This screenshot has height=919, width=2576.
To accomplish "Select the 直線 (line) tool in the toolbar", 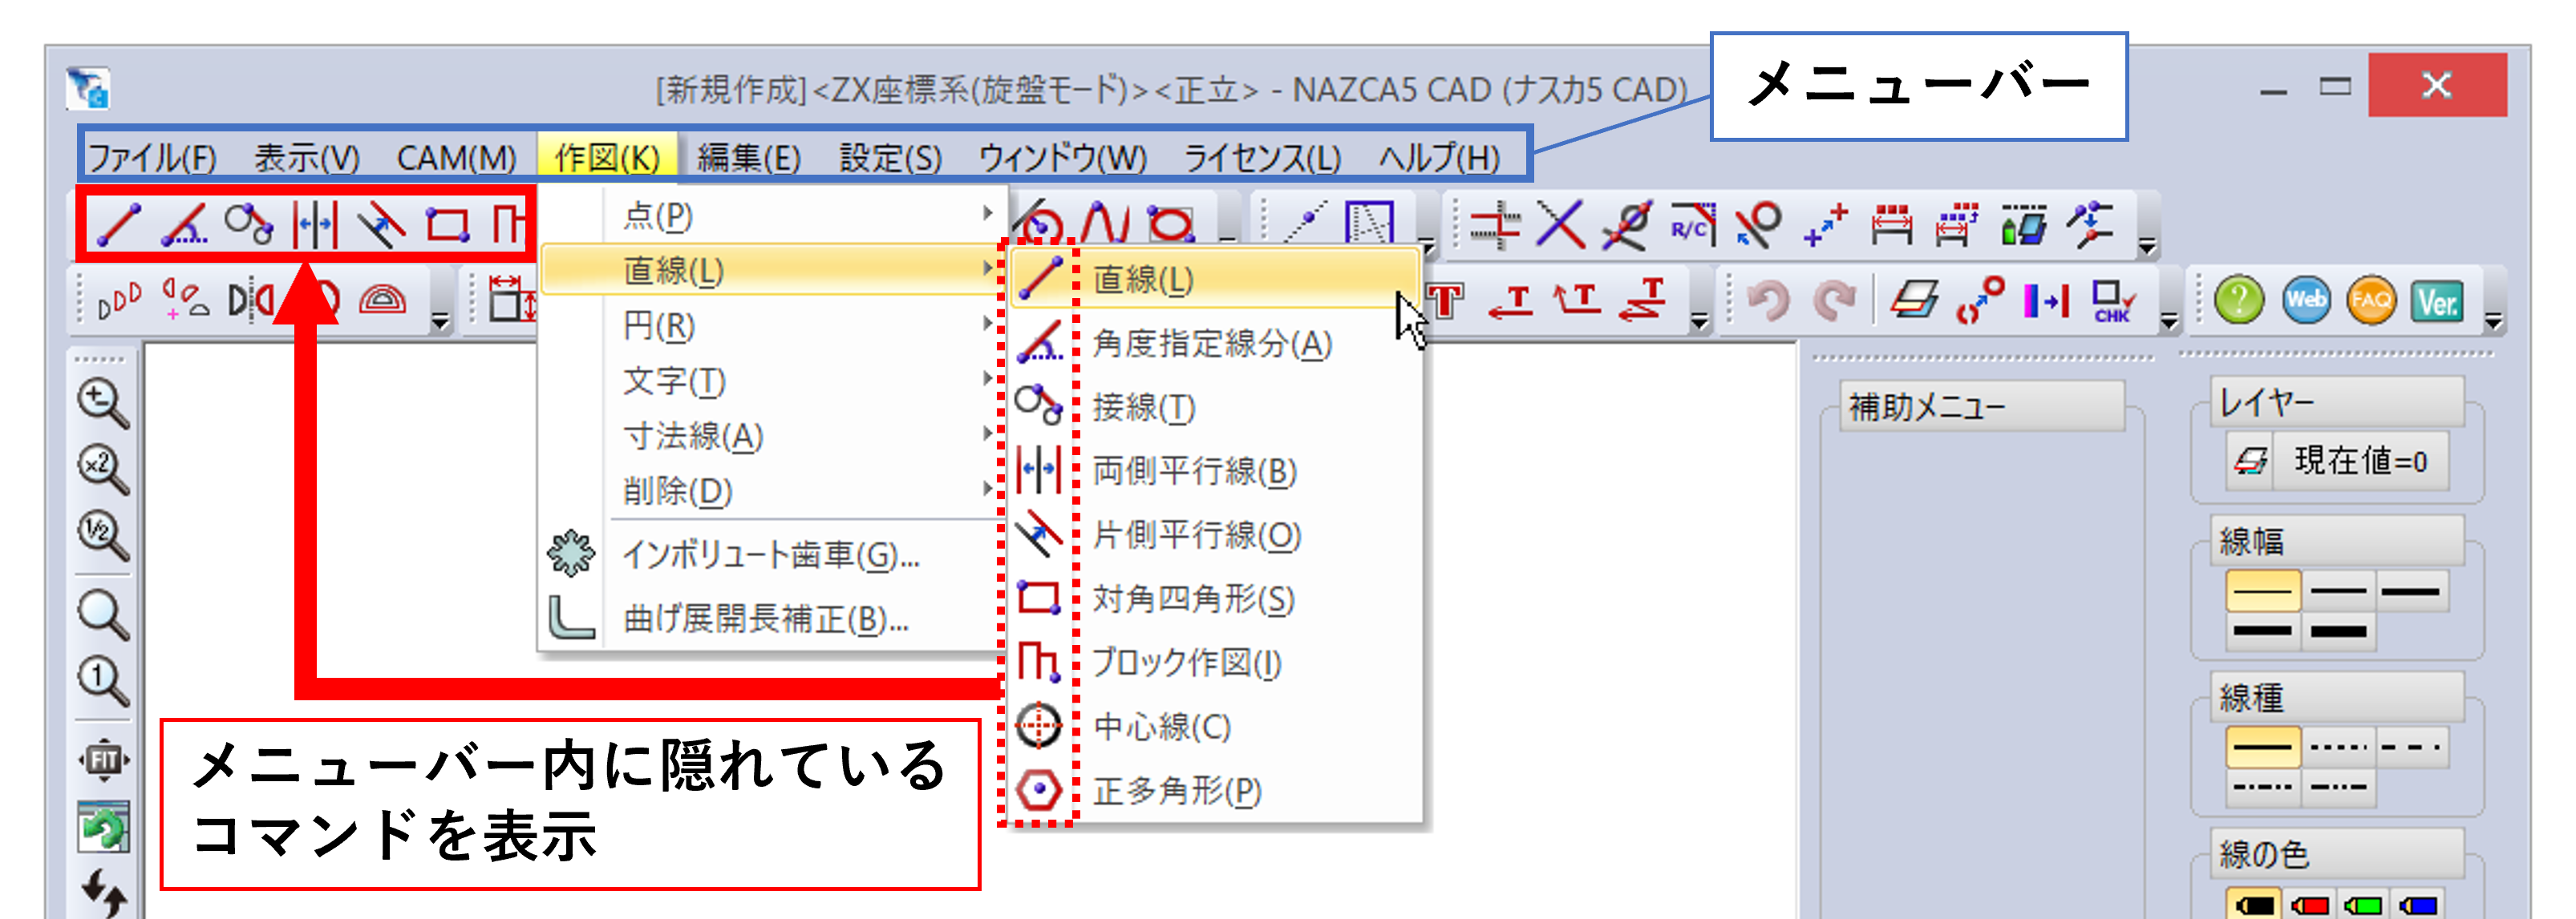I will tap(120, 225).
